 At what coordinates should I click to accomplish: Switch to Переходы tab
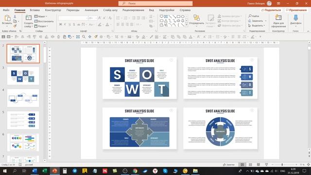click(73, 10)
